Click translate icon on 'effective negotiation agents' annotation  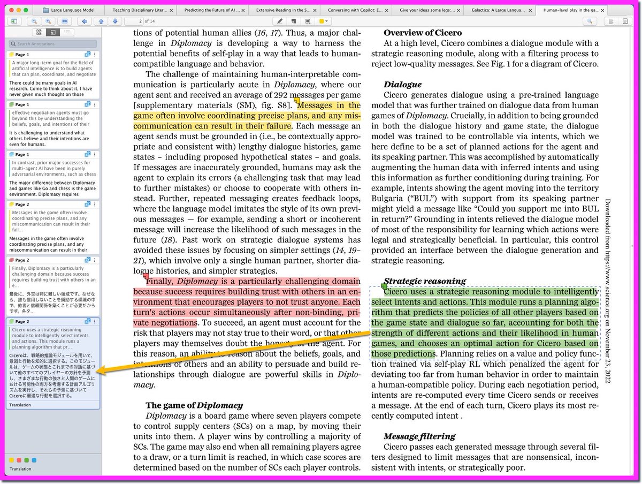pyautogui.click(x=87, y=104)
